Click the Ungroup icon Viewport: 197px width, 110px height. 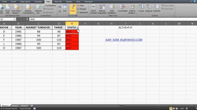click(148, 9)
